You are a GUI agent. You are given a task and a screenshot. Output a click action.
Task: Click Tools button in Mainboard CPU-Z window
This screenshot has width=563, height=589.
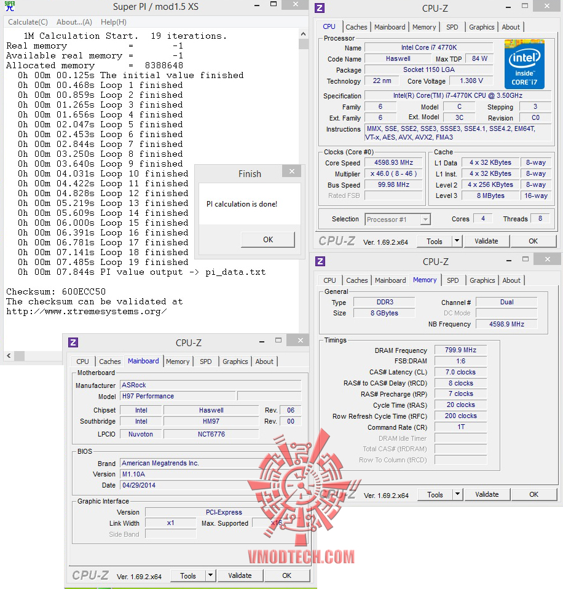[188, 576]
